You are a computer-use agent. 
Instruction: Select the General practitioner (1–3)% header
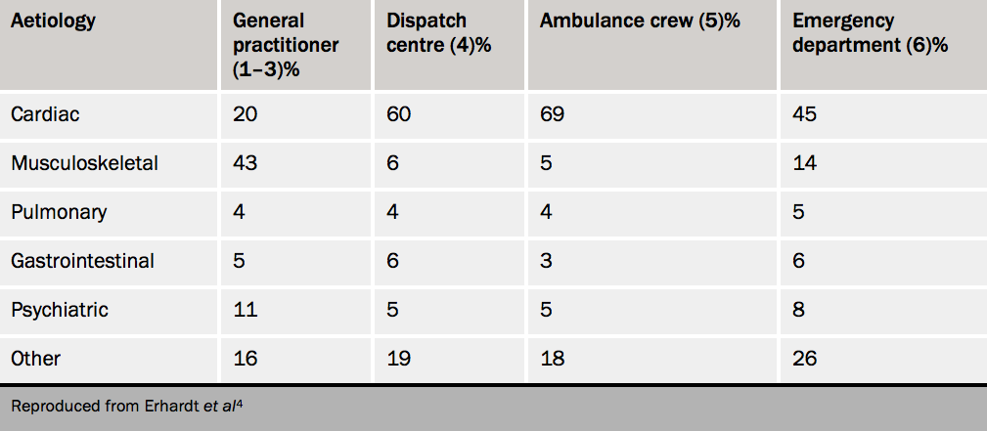pyautogui.click(x=286, y=45)
